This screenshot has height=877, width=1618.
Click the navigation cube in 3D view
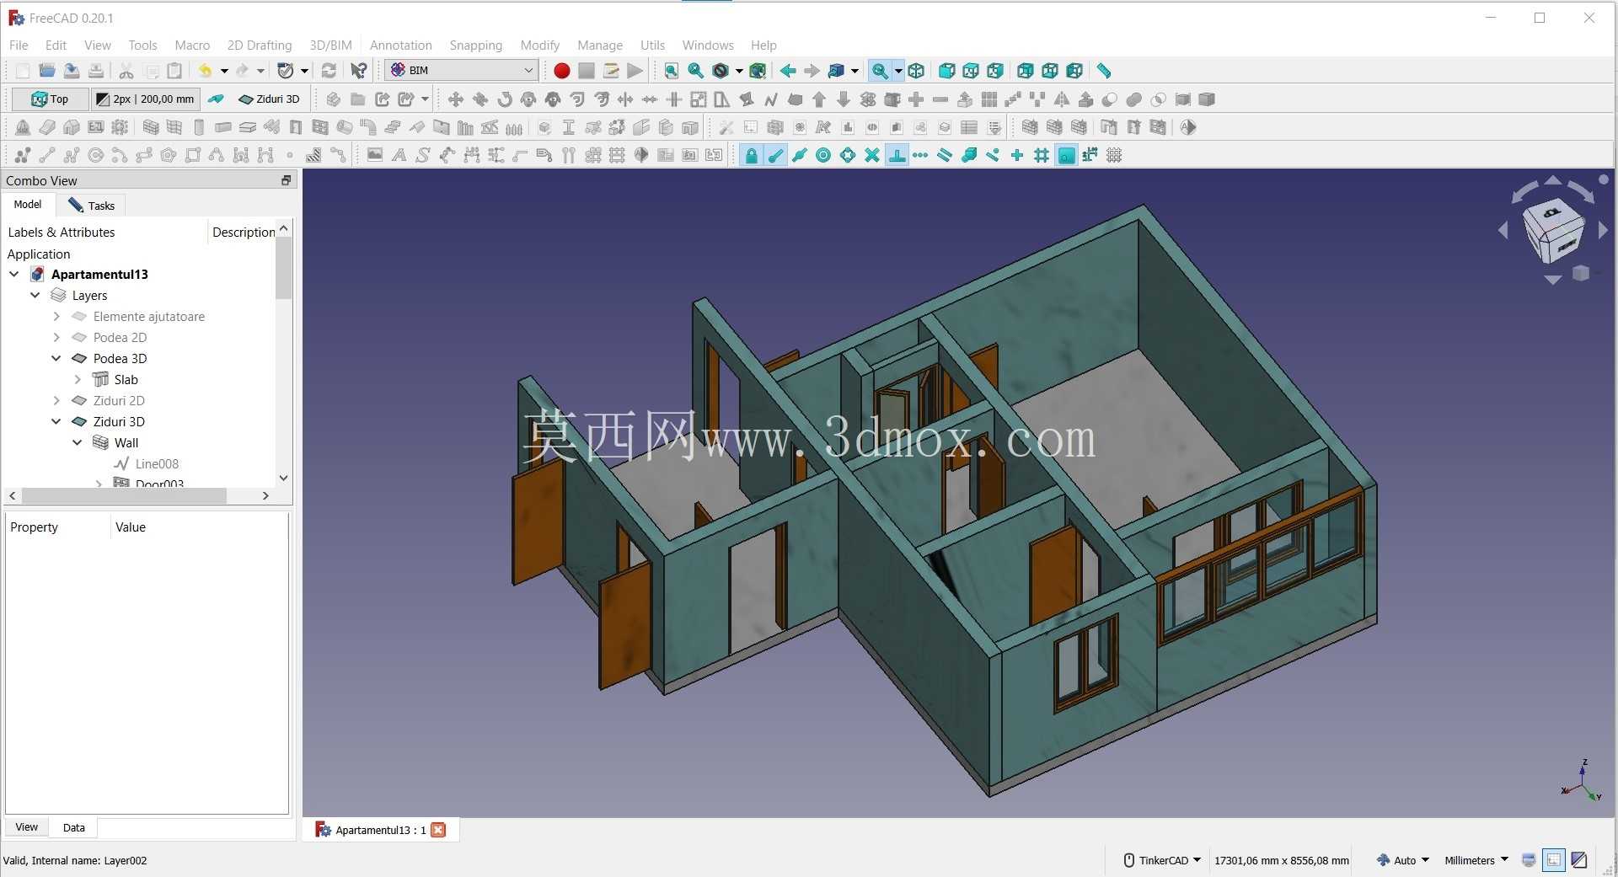pos(1553,229)
